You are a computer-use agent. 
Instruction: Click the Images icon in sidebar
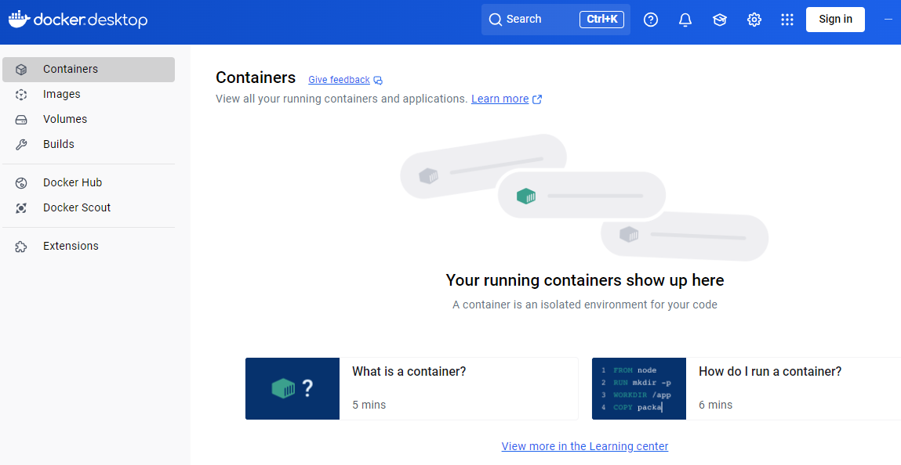point(21,95)
